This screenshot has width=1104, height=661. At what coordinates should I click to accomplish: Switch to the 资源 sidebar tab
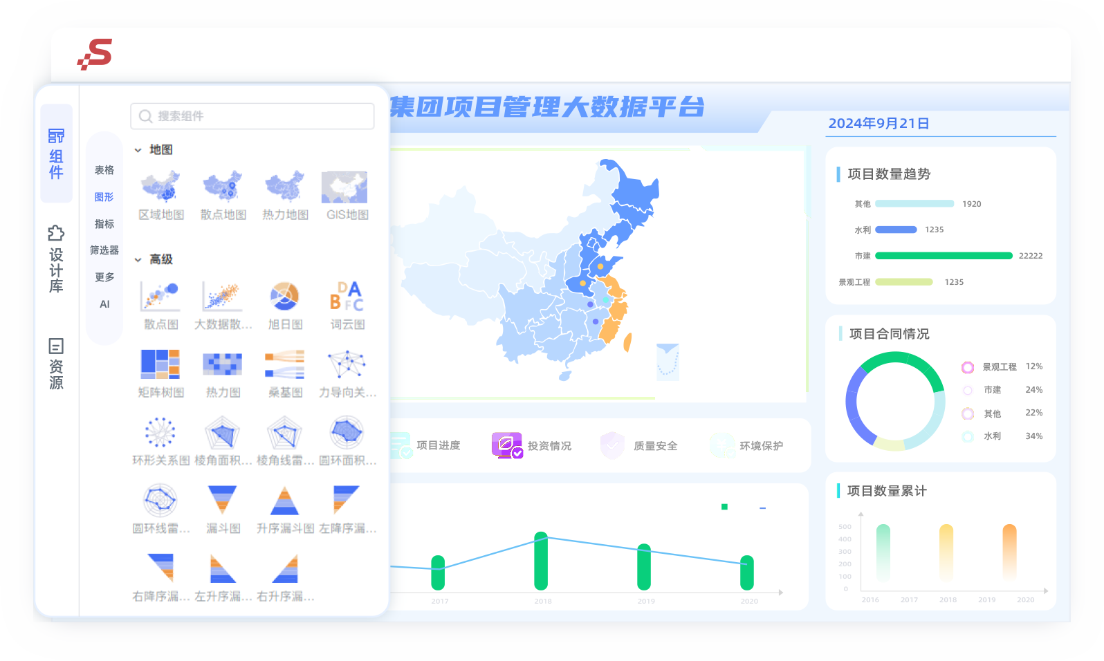pos(56,364)
